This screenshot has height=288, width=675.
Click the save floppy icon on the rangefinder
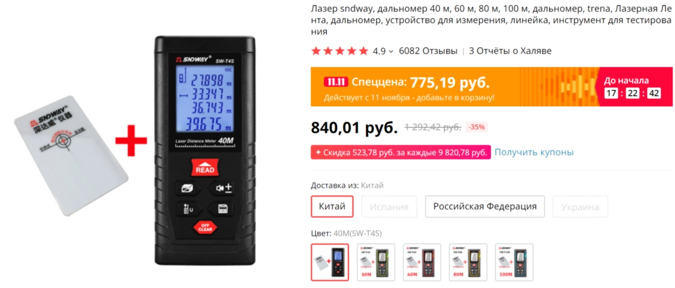coord(222,209)
